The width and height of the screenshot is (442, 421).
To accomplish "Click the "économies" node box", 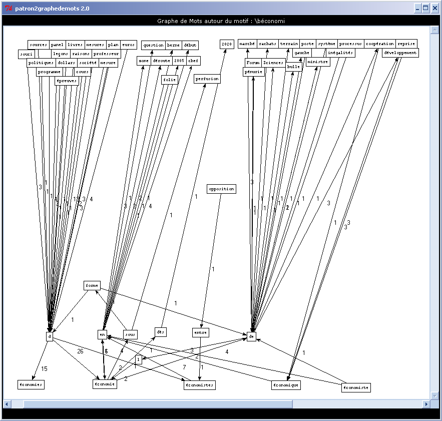I will (x=31, y=384).
